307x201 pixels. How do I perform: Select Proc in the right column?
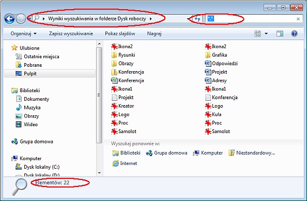pos(213,123)
